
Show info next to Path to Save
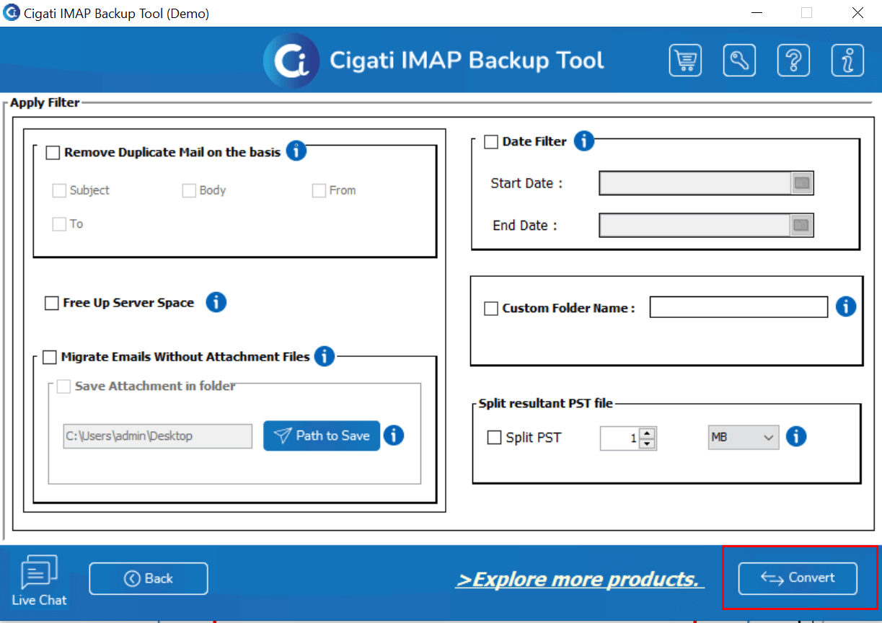pyautogui.click(x=394, y=436)
